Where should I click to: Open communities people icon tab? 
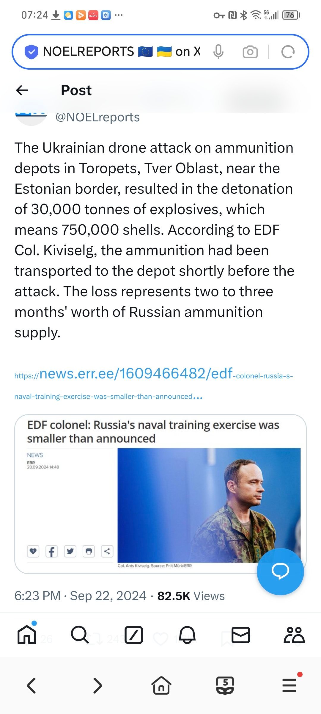294,635
